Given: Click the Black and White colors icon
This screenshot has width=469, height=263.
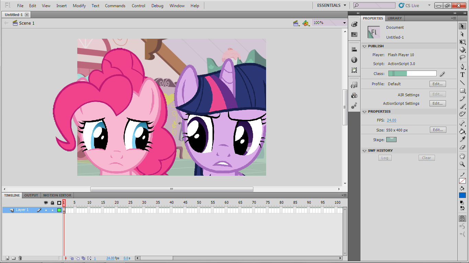Looking at the screenshot, I should click(x=462, y=202).
